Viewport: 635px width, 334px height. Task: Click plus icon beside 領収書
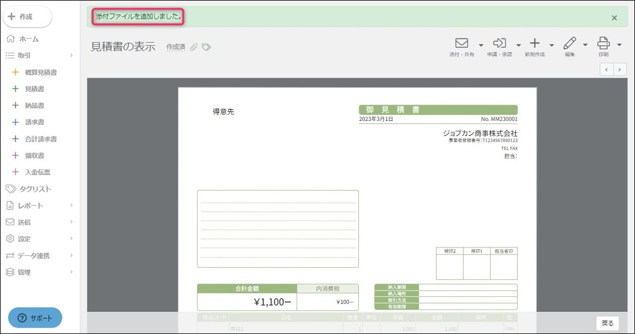pyautogui.click(x=15, y=155)
